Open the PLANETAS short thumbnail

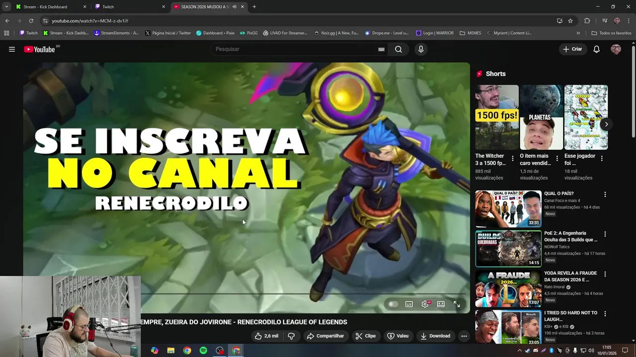point(541,117)
